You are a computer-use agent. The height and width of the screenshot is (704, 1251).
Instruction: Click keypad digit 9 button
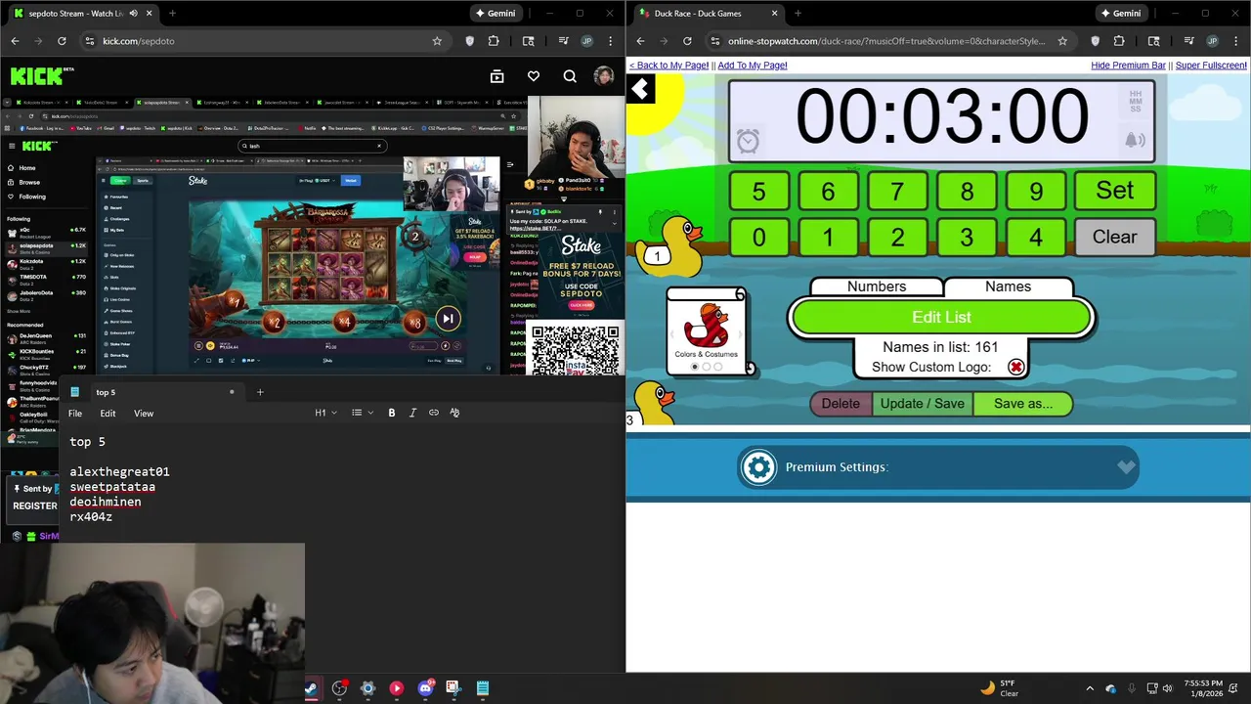(x=1036, y=191)
